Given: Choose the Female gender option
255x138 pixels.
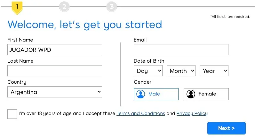Looking at the screenshot, I should tap(206, 94).
